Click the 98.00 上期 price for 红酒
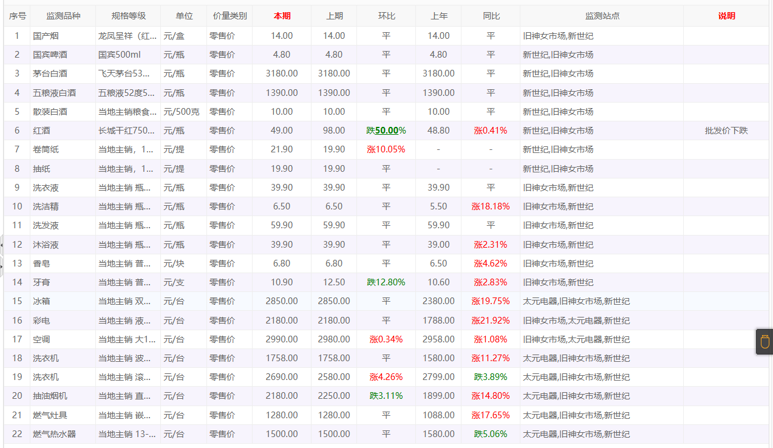Image resolution: width=773 pixels, height=448 pixels. coord(334,131)
